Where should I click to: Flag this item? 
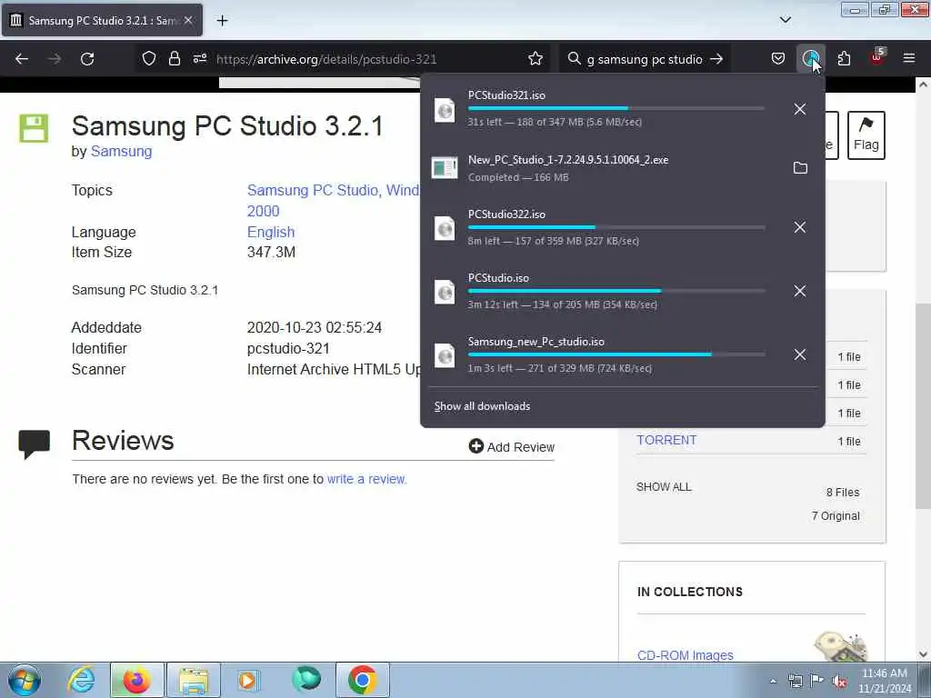[866, 135]
